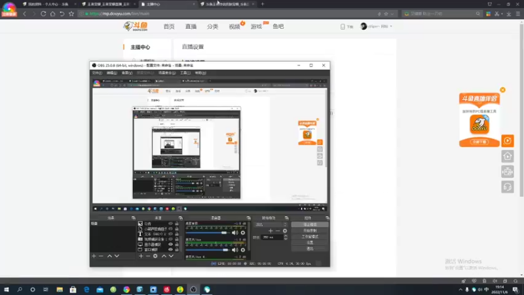This screenshot has width=524, height=295.
Task: Open Windows Start menu
Action: click(7, 289)
